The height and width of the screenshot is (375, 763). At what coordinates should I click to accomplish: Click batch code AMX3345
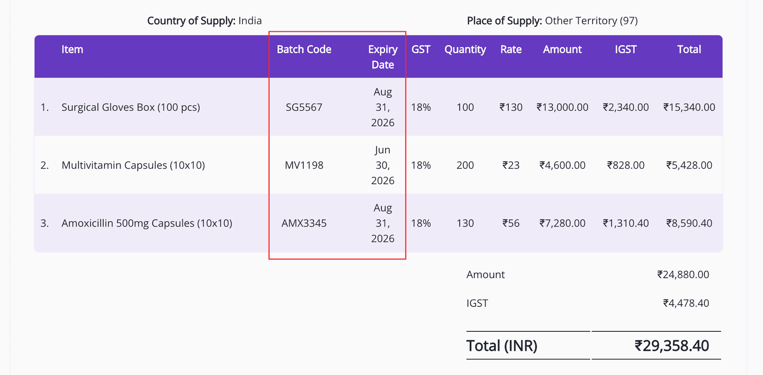(x=304, y=223)
